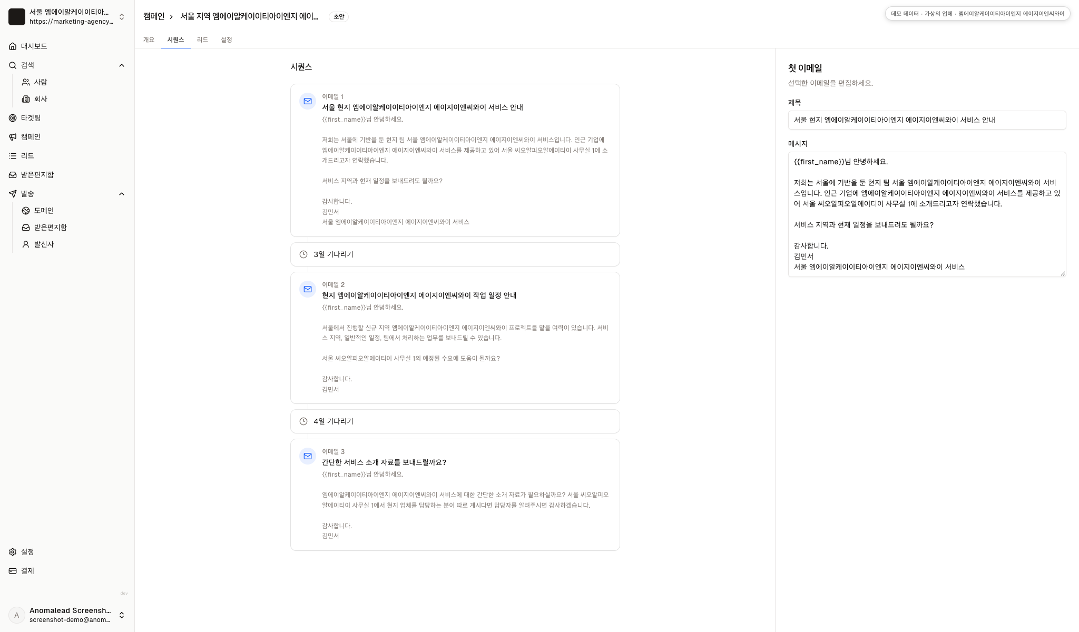The image size is (1079, 632).
Task: Select the 이메일 2 envelope icon
Action: tap(308, 289)
